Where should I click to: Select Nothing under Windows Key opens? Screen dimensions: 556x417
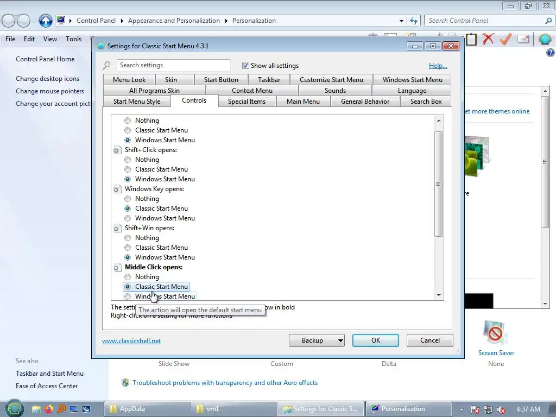pos(128,199)
